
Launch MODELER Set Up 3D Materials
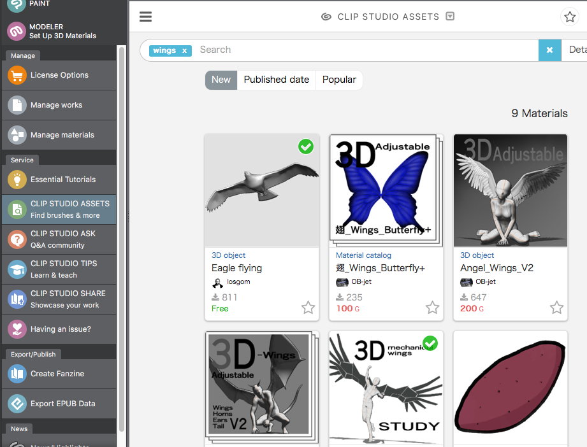63,31
